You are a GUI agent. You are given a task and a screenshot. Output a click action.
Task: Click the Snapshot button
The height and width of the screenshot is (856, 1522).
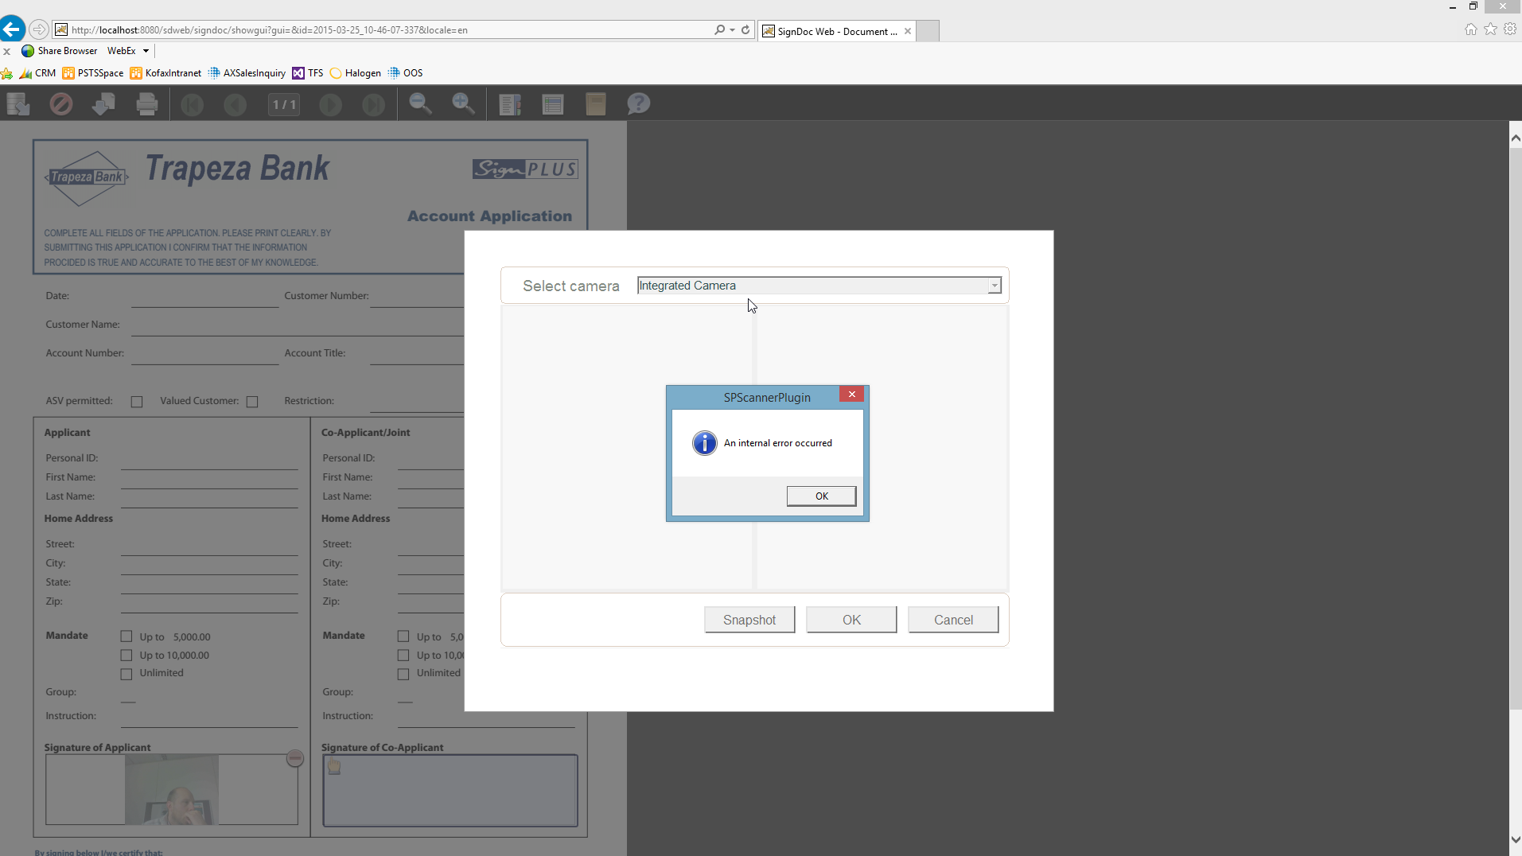click(x=749, y=620)
